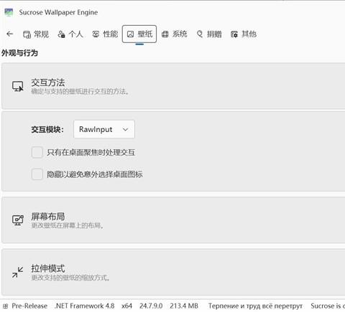Open the RawInput 交互模块 dropdown
The width and height of the screenshot is (345, 312).
[104, 129]
